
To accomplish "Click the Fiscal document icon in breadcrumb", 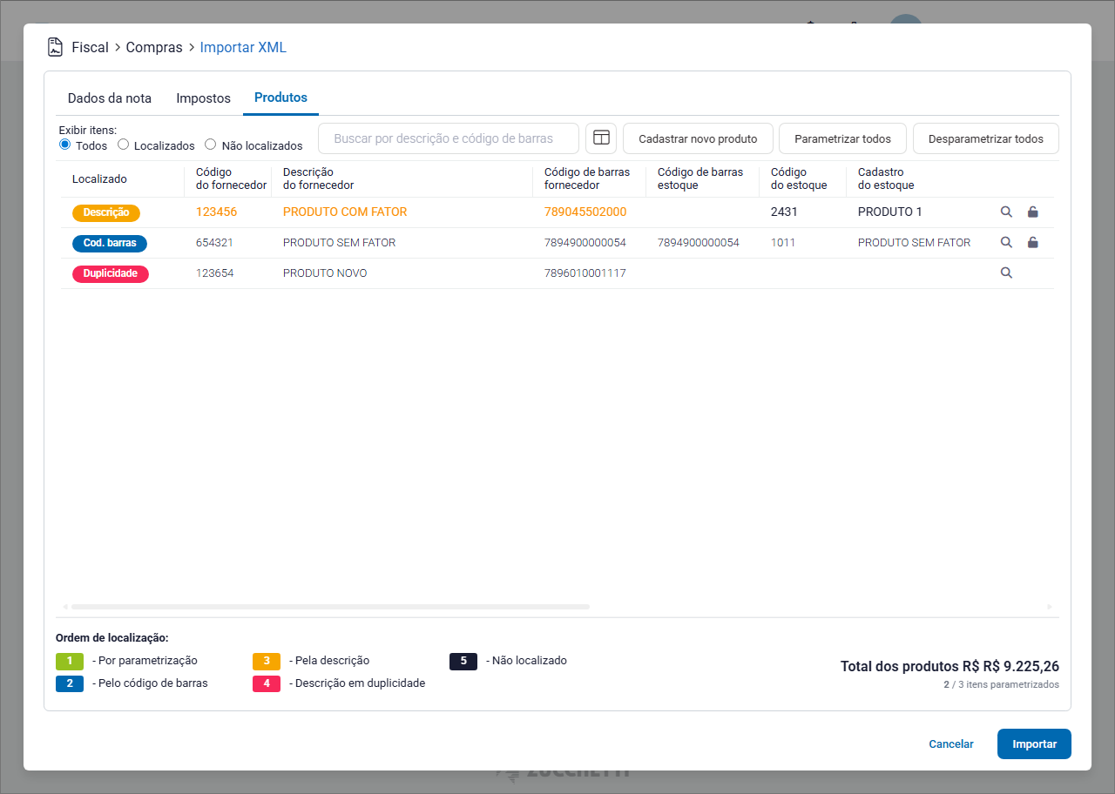I will pos(56,47).
